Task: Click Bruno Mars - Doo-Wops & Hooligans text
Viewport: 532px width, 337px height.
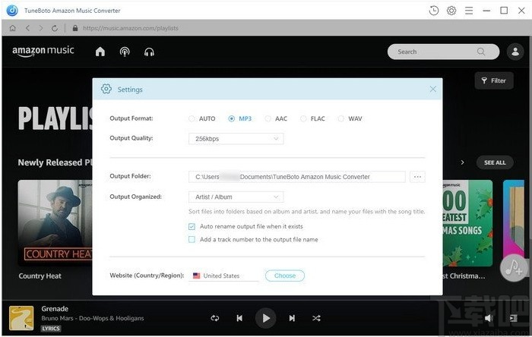Action: (92, 318)
